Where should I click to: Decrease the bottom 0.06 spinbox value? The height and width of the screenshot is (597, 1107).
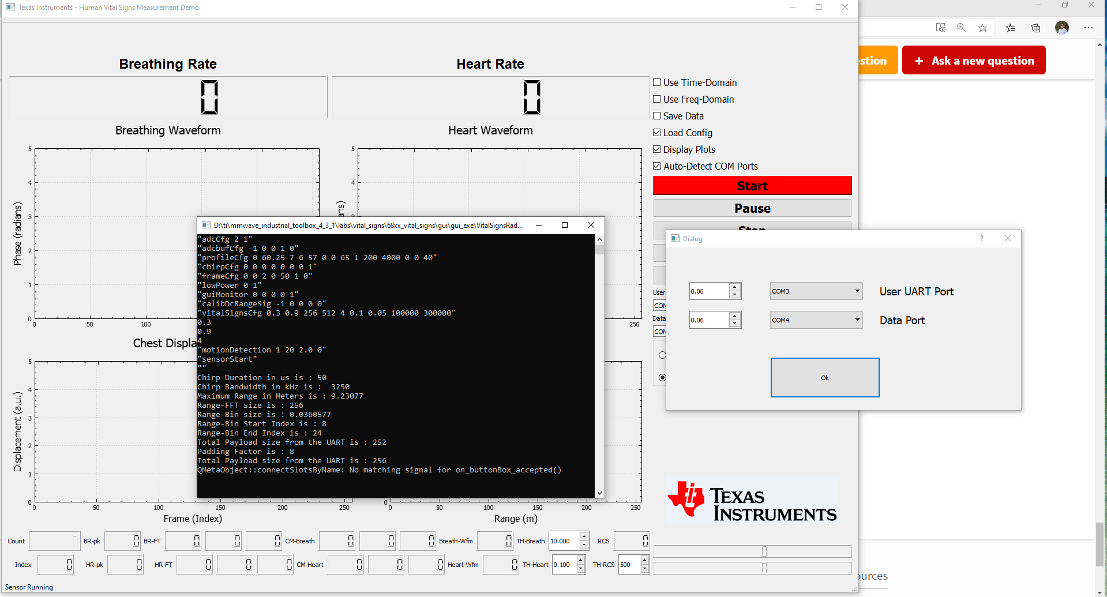tap(735, 324)
